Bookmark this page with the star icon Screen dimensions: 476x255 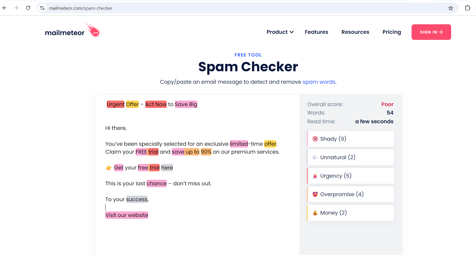pyautogui.click(x=451, y=8)
